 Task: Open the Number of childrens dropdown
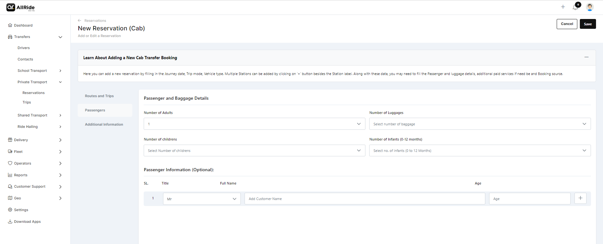click(254, 151)
